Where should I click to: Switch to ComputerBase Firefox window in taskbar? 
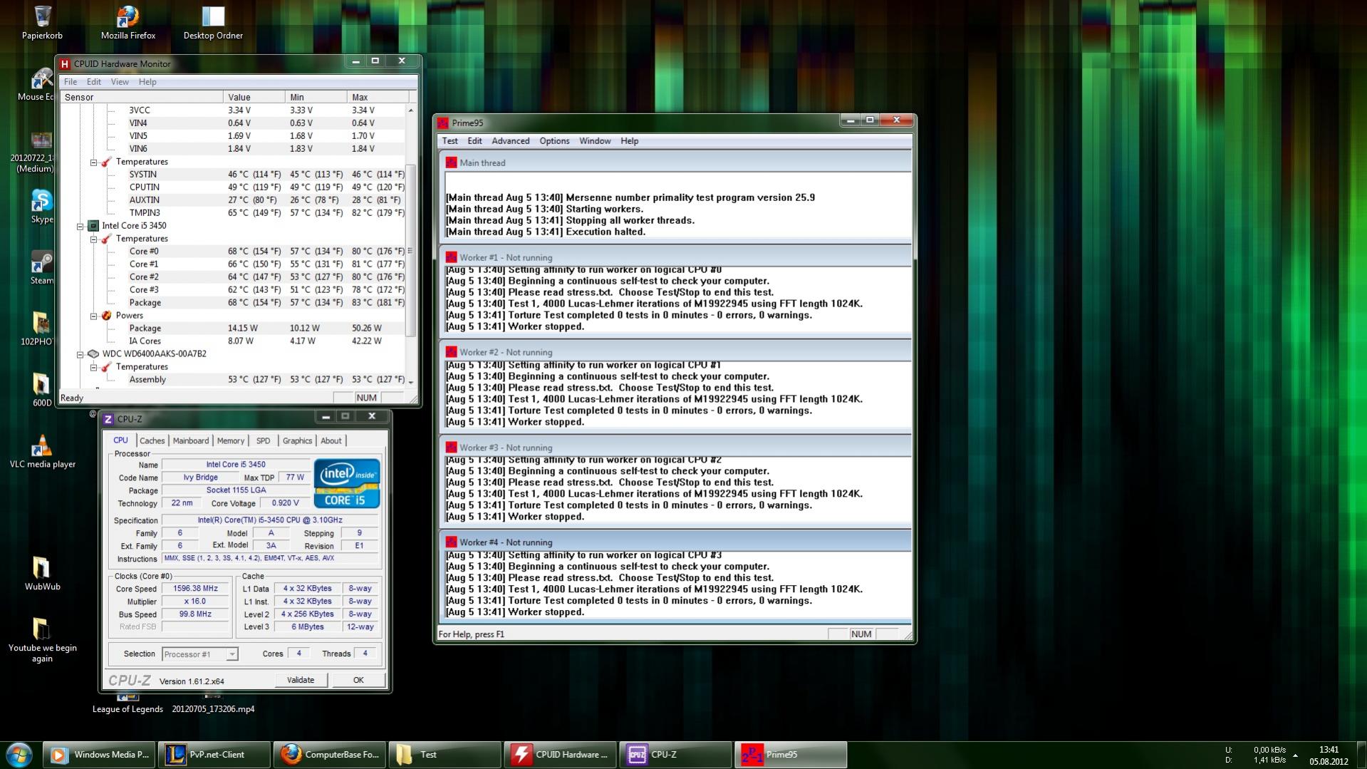[x=330, y=755]
